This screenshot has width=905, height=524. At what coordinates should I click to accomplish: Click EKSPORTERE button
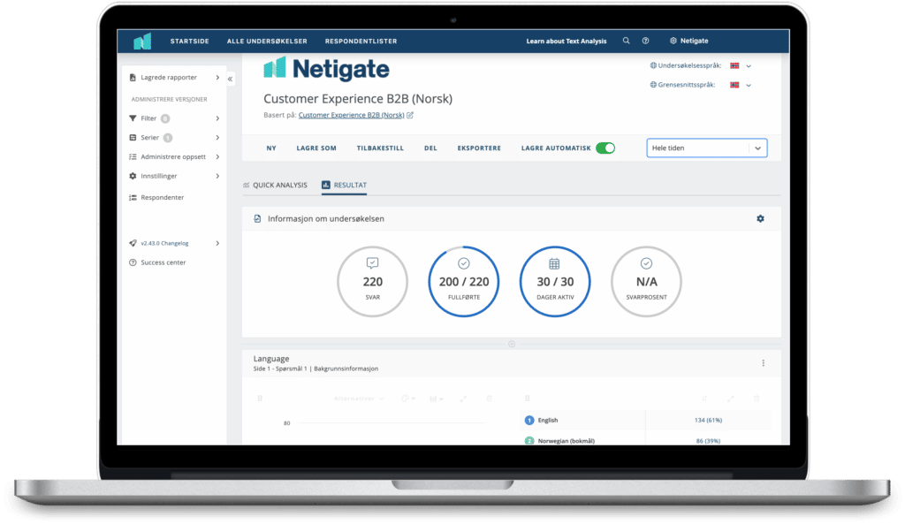click(479, 148)
